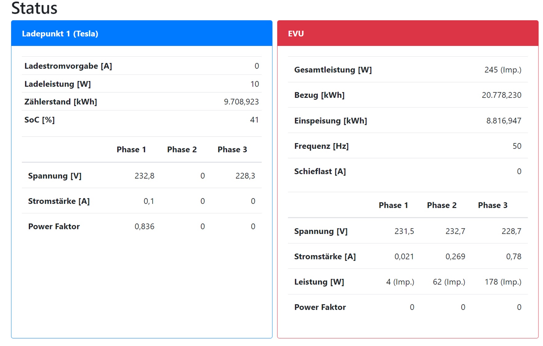Click the Gesamtleistung value 245 (Imp.)
Viewport: 543px width, 346px height.
tap(502, 70)
